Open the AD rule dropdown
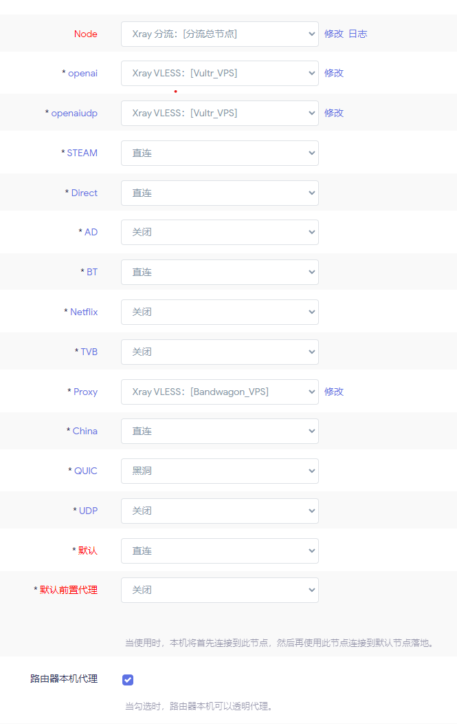Image resolution: width=457 pixels, height=724 pixels. click(219, 232)
